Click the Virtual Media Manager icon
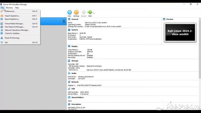Screen dimensions: 201x113 tap(2, 24)
